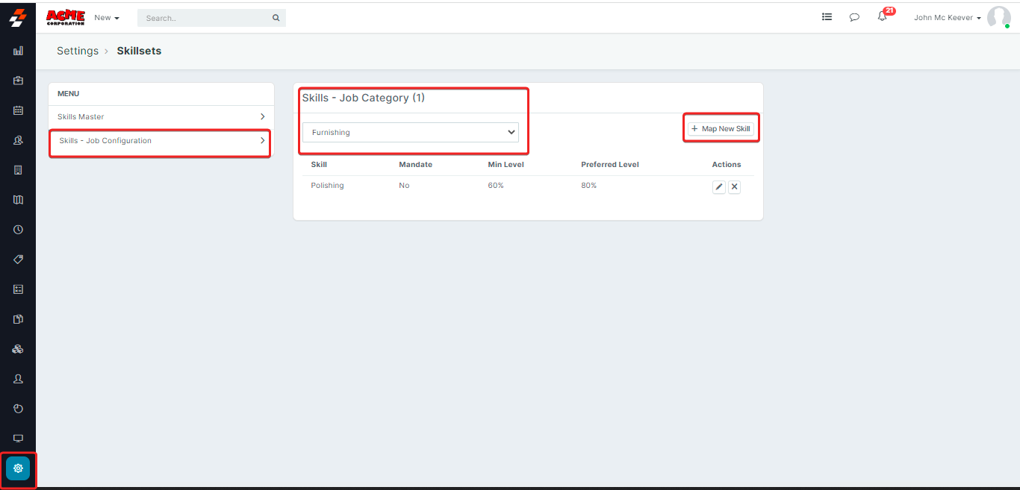The height and width of the screenshot is (490, 1020).
Task: Open the chat bubble messages icon
Action: [854, 17]
